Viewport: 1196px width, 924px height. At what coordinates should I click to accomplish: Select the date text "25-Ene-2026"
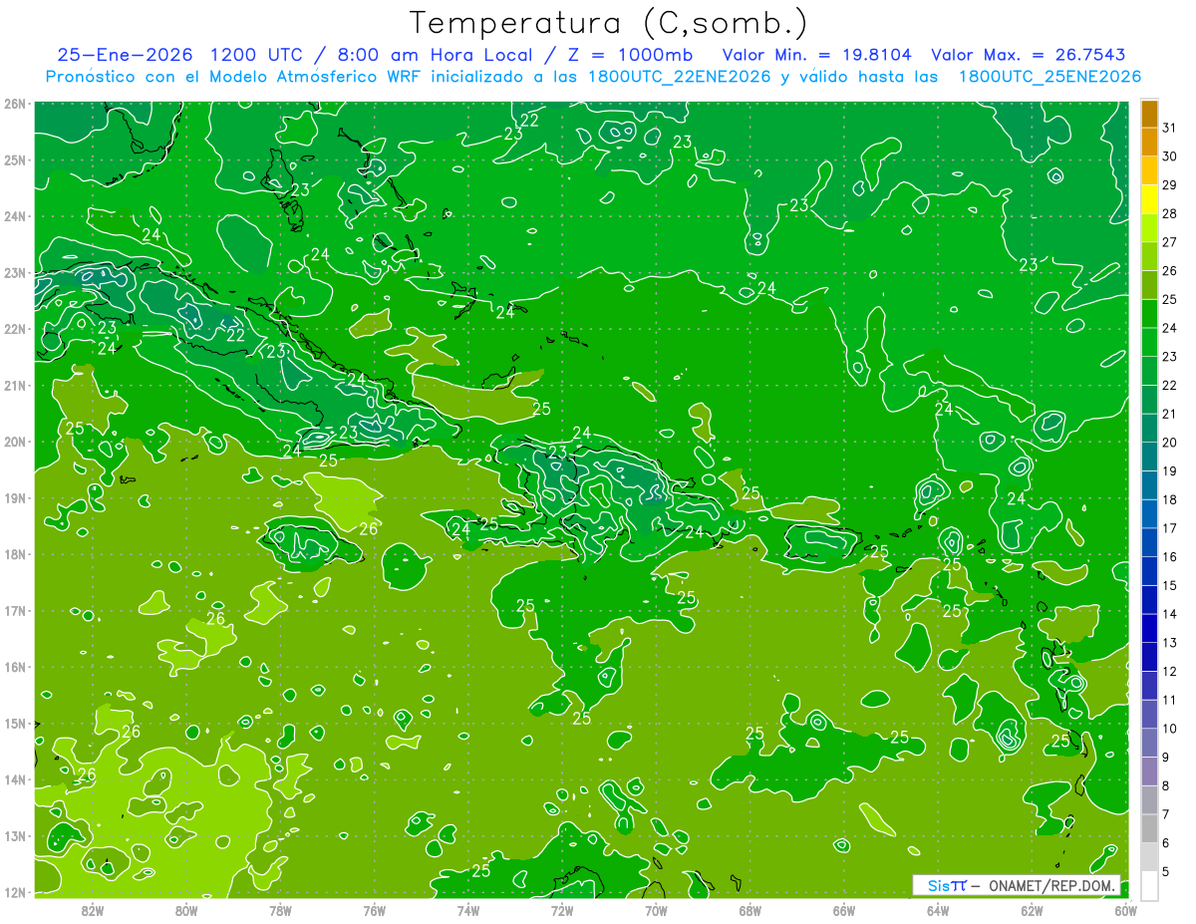[125, 55]
